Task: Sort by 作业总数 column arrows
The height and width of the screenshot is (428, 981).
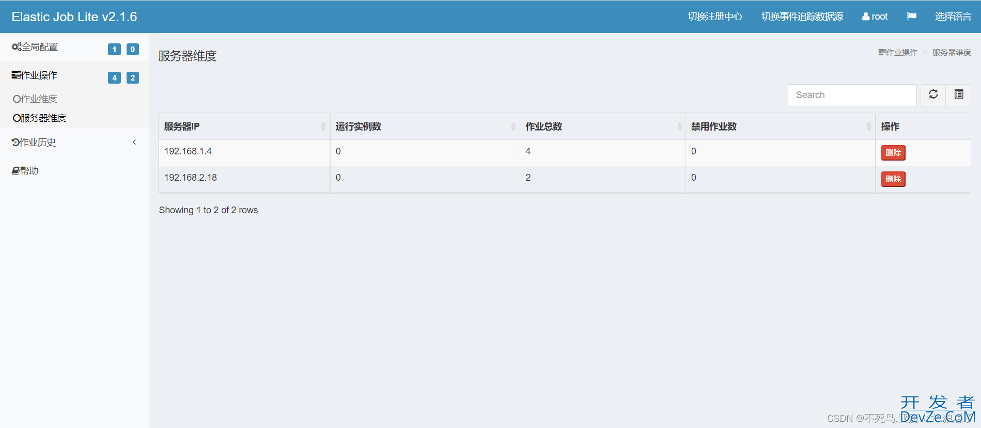Action: coord(679,126)
